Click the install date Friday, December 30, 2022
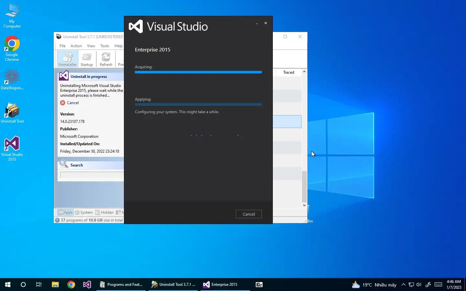Image resolution: width=466 pixels, height=291 pixels. [90, 151]
